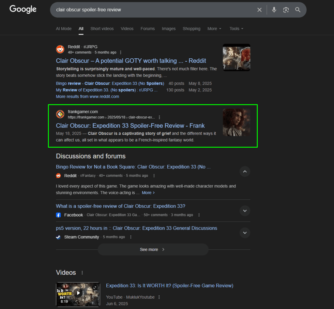334x309 pixels.
Task: Open the Frank Spoiler-Free Review result link
Action: point(130,125)
